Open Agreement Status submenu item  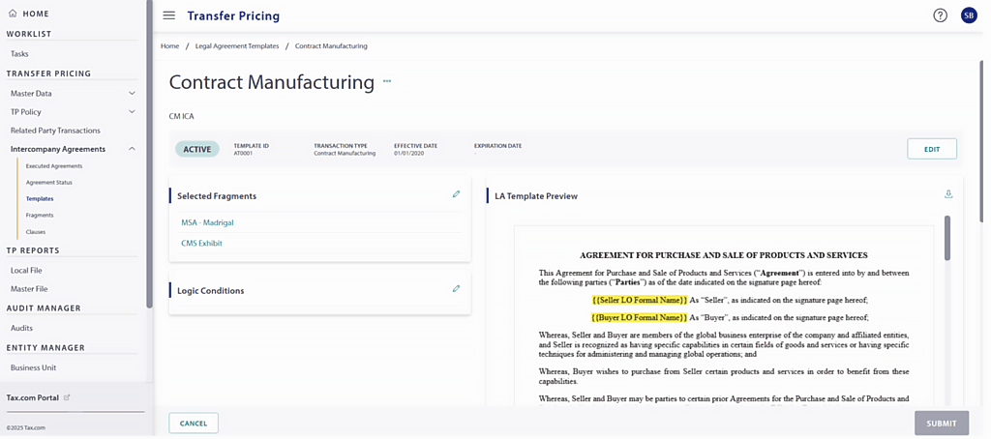(x=48, y=183)
